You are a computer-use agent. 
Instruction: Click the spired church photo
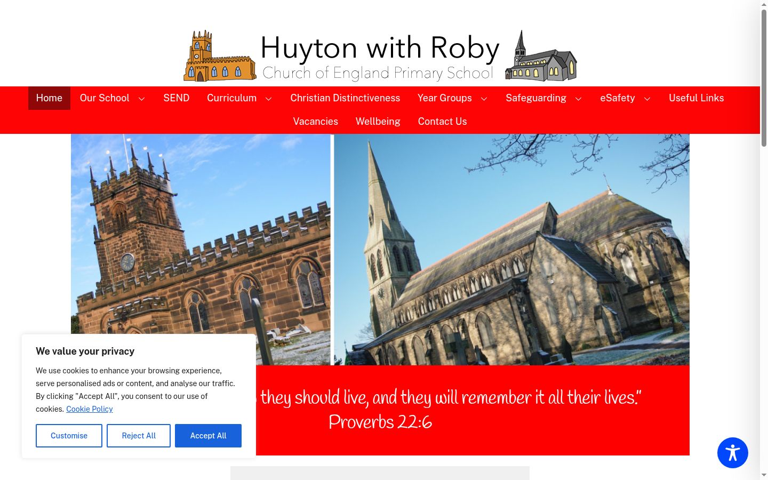tap(511, 250)
